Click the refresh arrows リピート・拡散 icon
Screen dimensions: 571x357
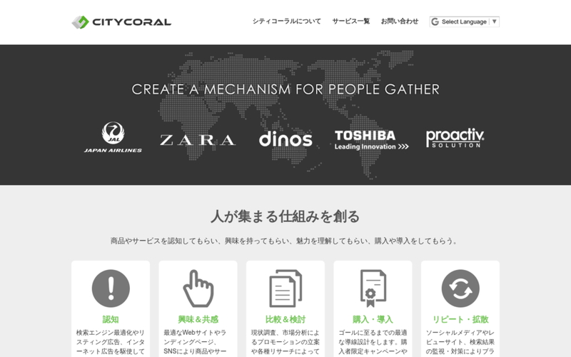[x=460, y=288]
